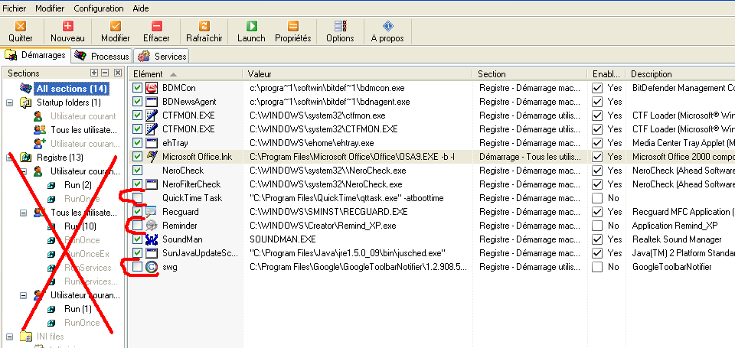Click the expand-all plus icon in Sections header
This screenshot has height=348, width=735.
click(94, 73)
